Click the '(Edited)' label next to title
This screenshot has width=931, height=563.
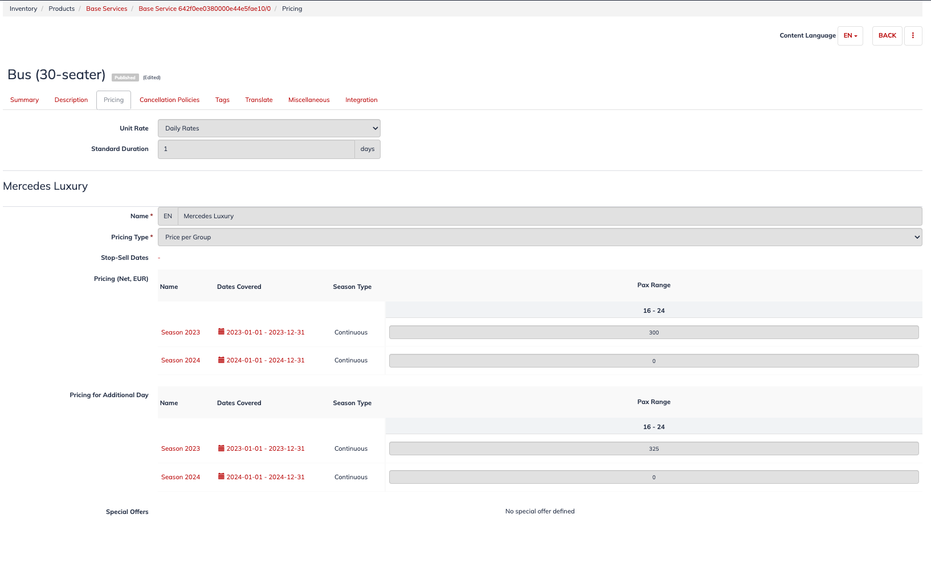click(x=152, y=77)
